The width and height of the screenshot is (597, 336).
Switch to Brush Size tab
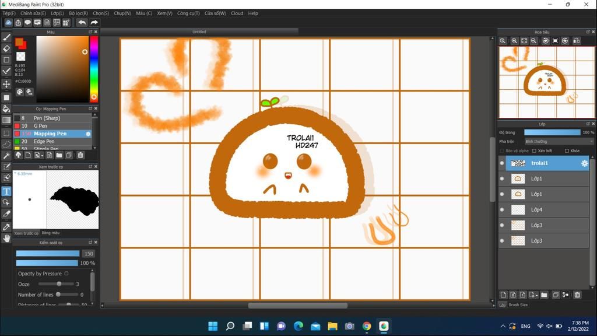coord(518,304)
